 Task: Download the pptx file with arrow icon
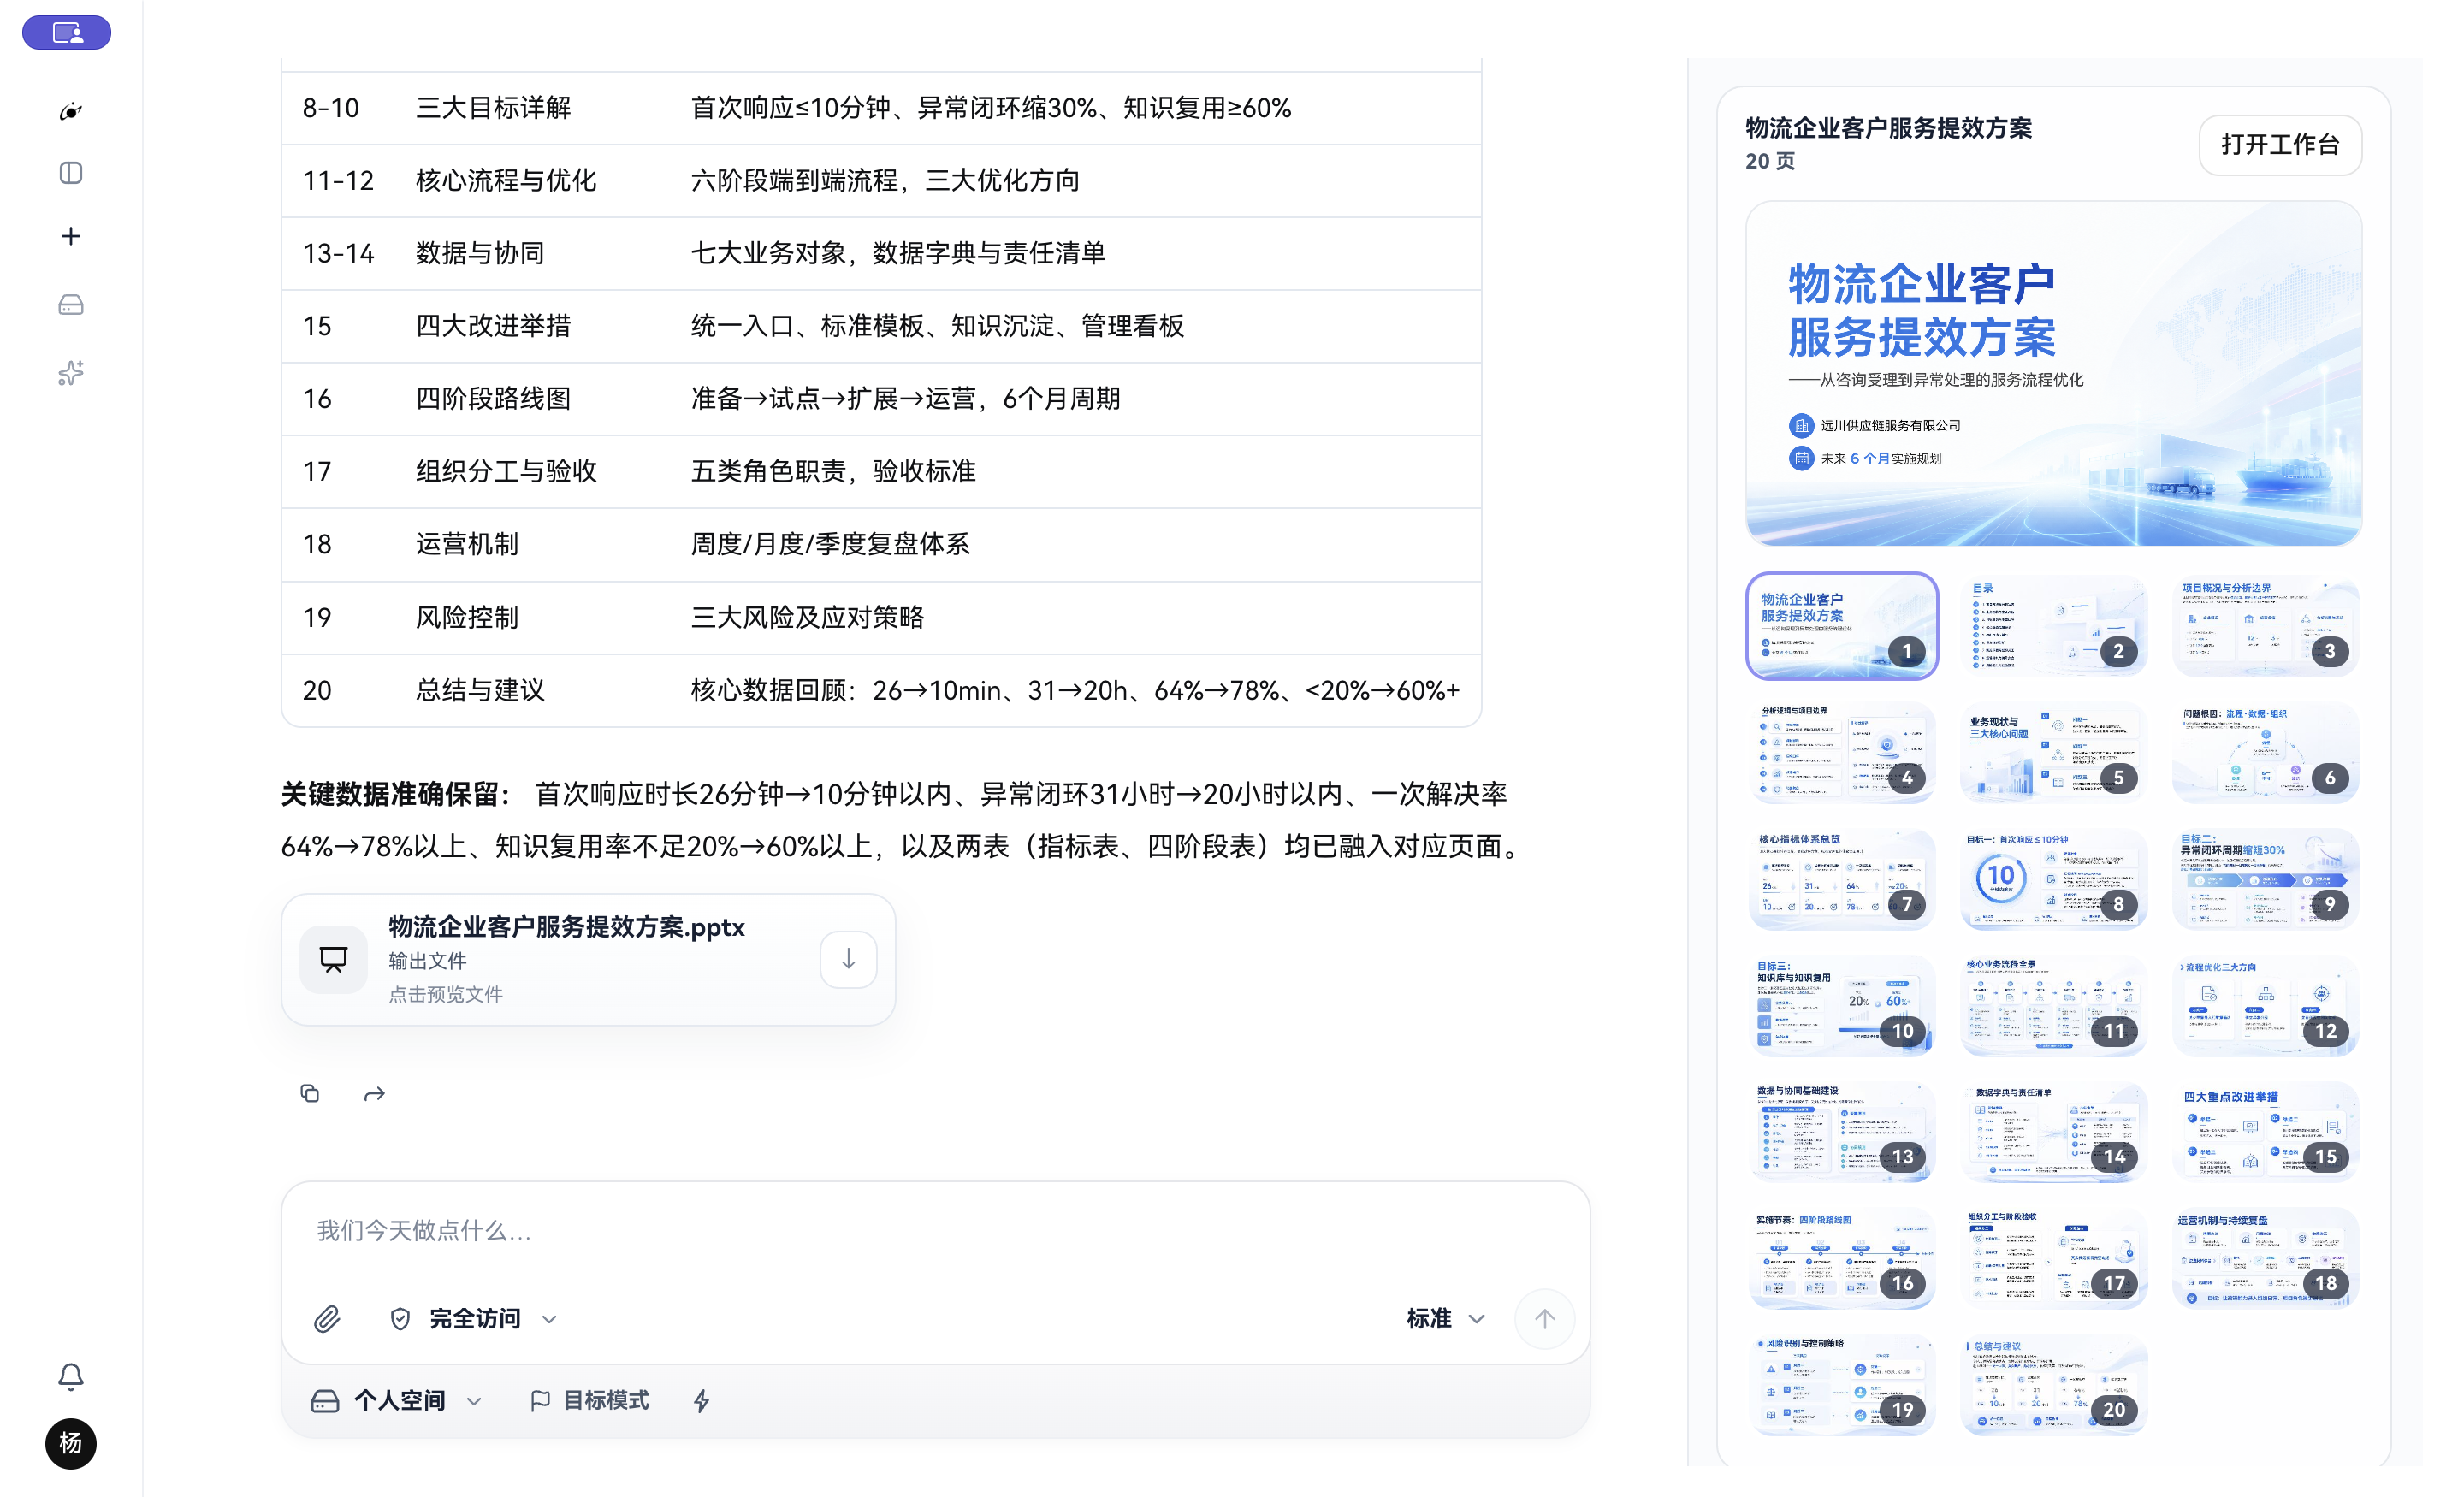(x=848, y=959)
